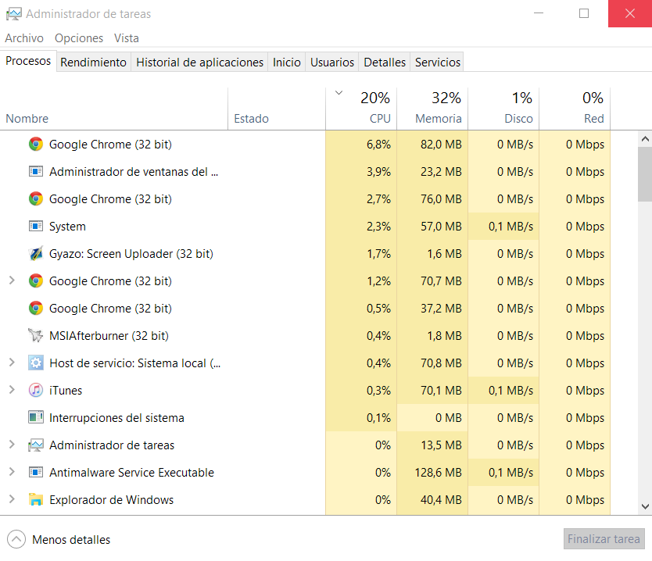Click the scrollbar down arrow

tap(645, 506)
